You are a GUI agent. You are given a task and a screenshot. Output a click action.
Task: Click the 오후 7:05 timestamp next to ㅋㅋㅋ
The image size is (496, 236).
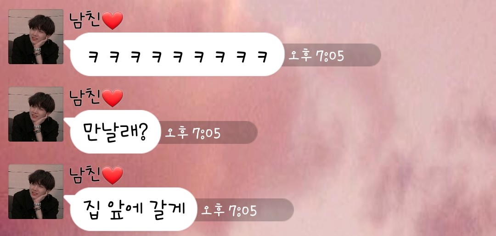tap(316, 56)
